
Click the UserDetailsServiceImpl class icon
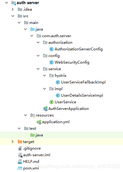point(58,95)
